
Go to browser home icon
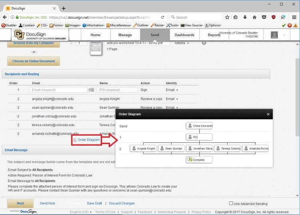254,18
